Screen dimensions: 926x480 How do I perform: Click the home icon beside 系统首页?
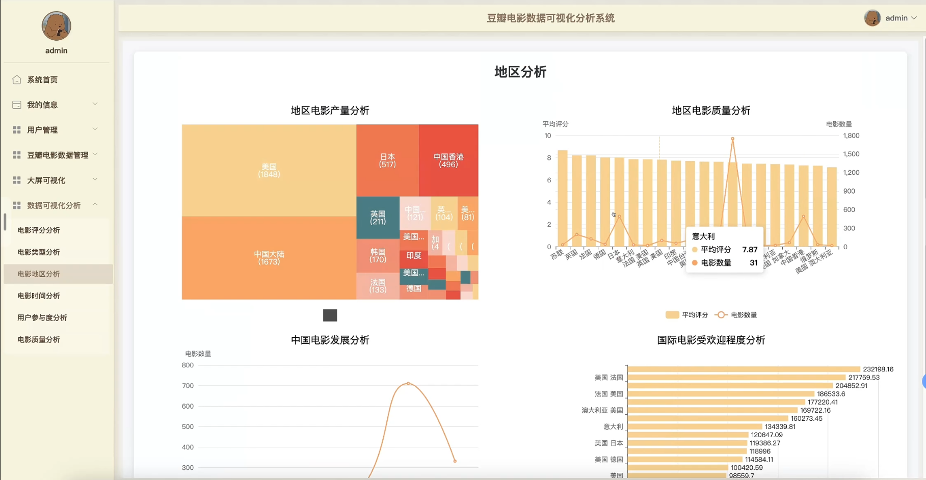click(17, 79)
